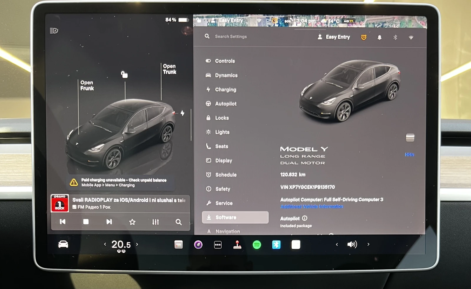Tap the speaker volume icon
The height and width of the screenshot is (289, 471).
(352, 244)
